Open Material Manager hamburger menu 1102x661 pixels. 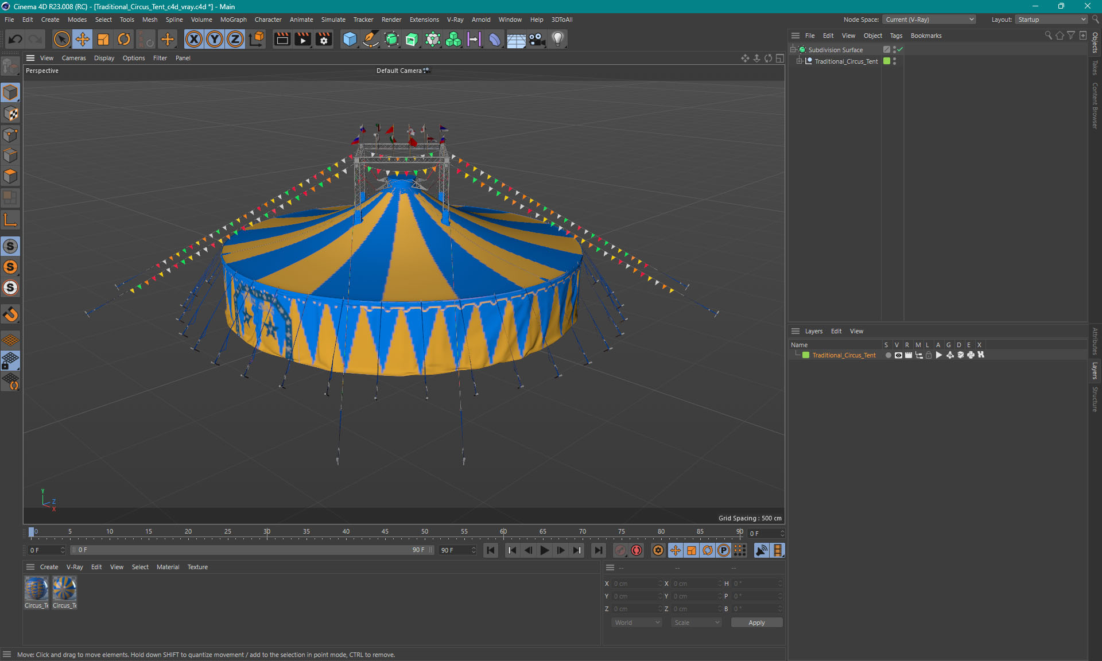30,567
